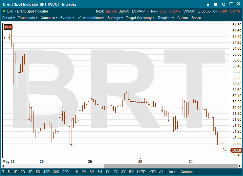This screenshot has width=243, height=176.
Task: Click the scrollbar left arrow
Action: 3,166
